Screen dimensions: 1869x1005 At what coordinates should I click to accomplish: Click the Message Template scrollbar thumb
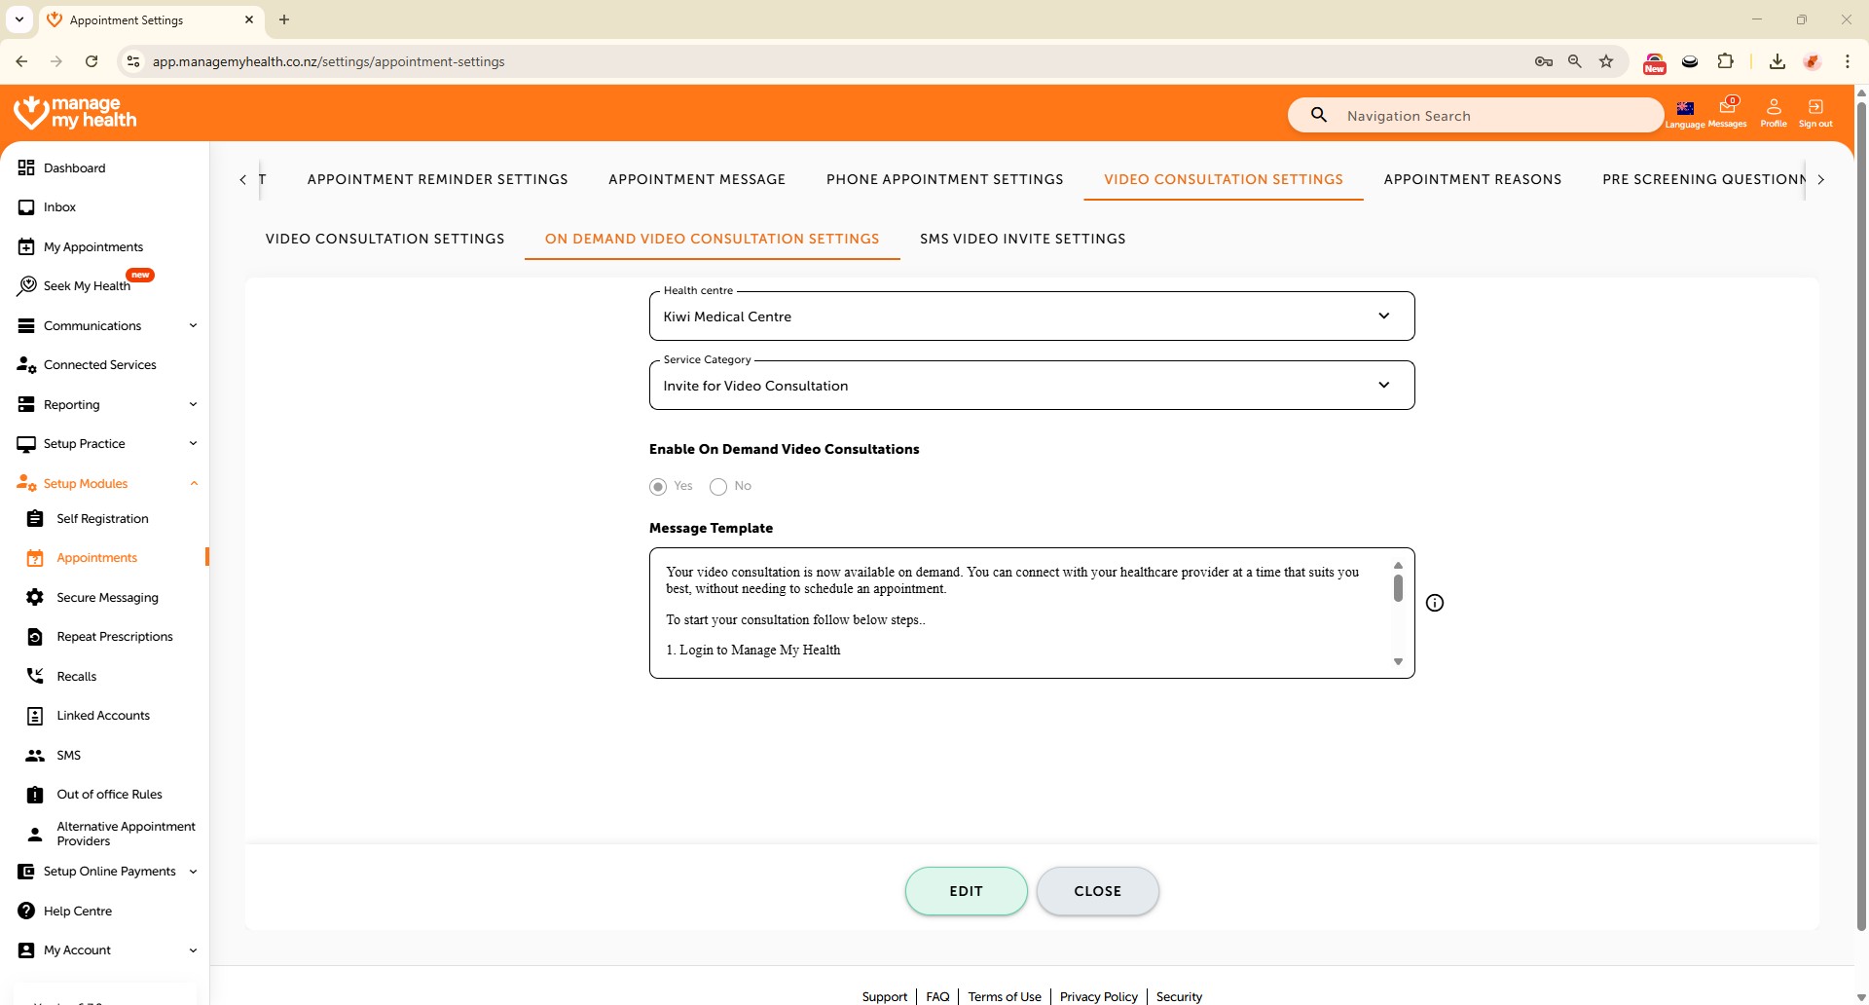1398,588
